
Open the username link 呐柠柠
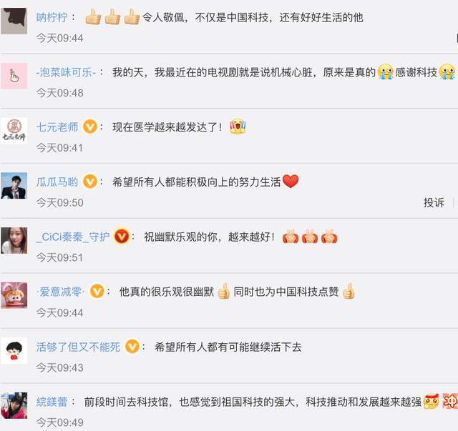52,17
